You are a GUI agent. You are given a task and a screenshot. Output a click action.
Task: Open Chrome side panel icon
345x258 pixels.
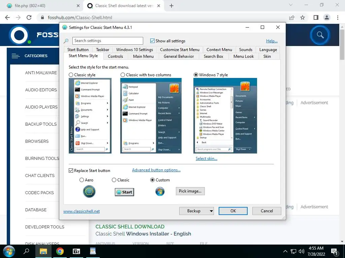(316, 17)
